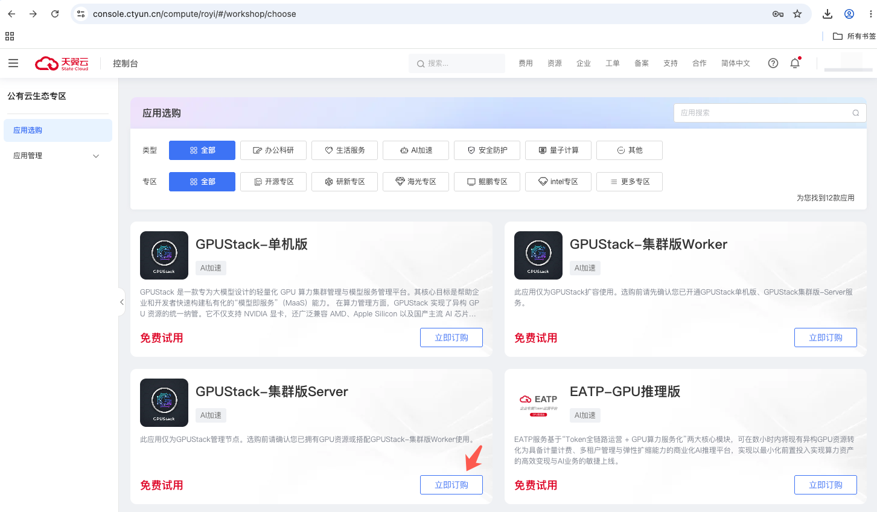The image size is (877, 512).
Task: Click 立即订购 for EATP-GPU推理版
Action: pyautogui.click(x=826, y=485)
